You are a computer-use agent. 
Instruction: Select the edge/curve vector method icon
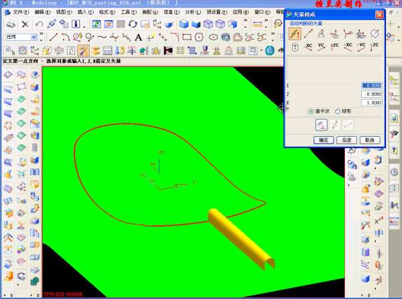[x=334, y=34]
